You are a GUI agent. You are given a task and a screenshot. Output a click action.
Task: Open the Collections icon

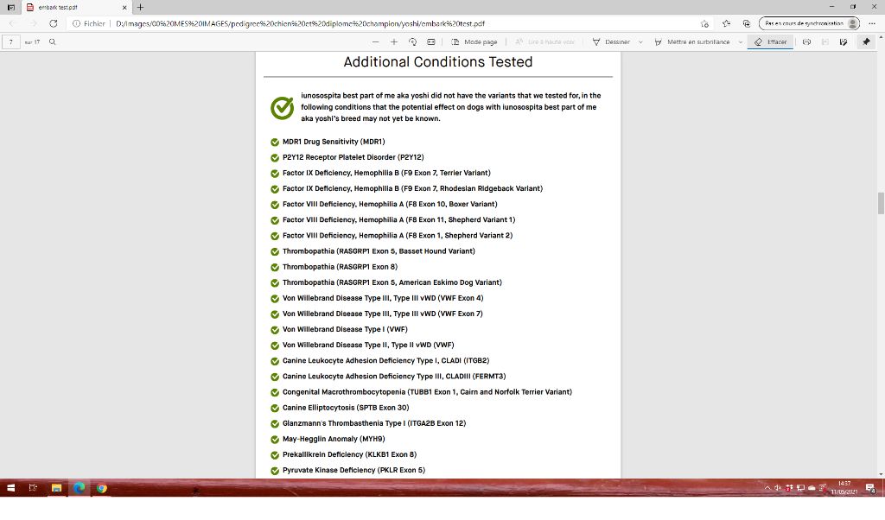[746, 23]
